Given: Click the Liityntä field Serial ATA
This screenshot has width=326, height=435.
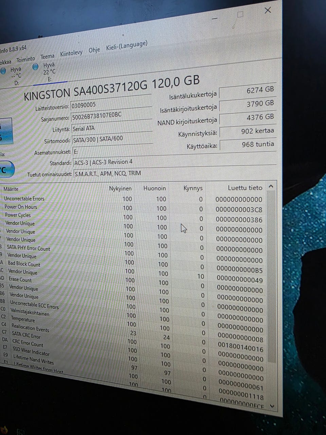Looking at the screenshot, I should coord(112,127).
